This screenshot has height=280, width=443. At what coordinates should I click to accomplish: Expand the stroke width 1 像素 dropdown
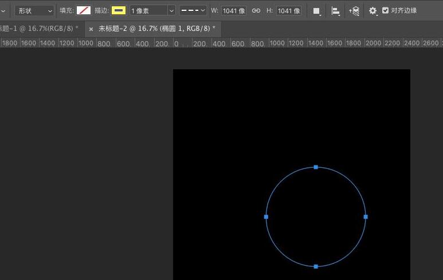(171, 11)
